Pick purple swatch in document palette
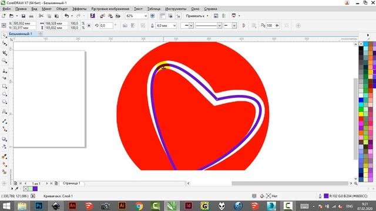Screen dimensions: 376x211 pyautogui.click(x=35, y=189)
